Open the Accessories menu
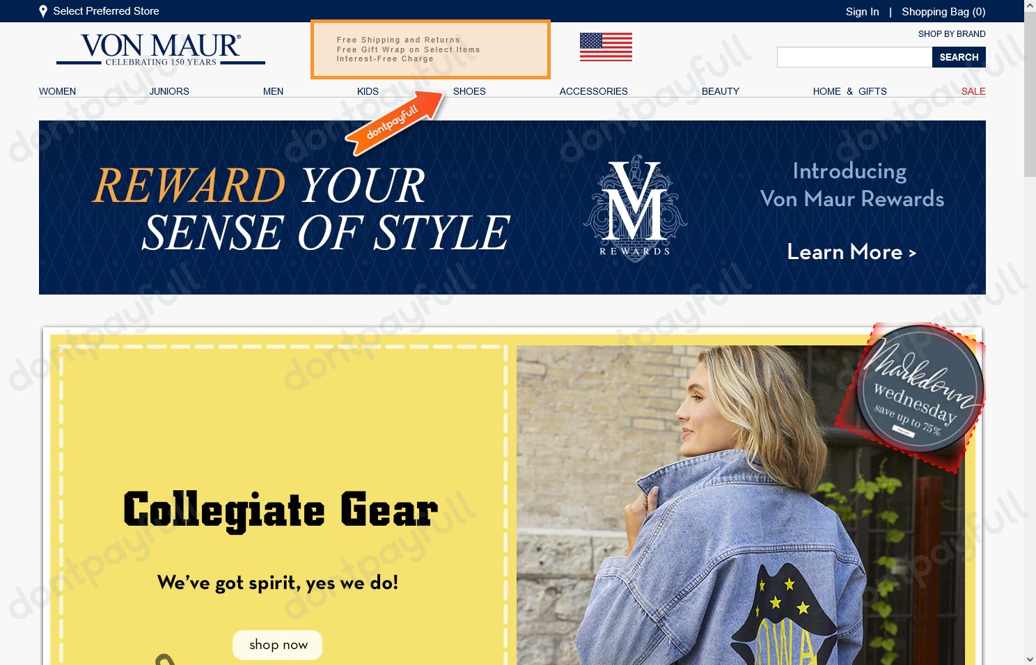 click(x=593, y=91)
